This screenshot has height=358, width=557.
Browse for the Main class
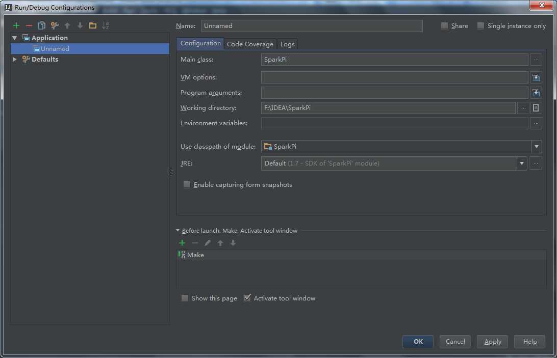click(x=536, y=60)
